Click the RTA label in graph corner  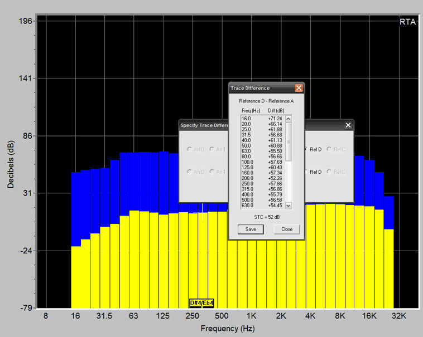pyautogui.click(x=407, y=22)
